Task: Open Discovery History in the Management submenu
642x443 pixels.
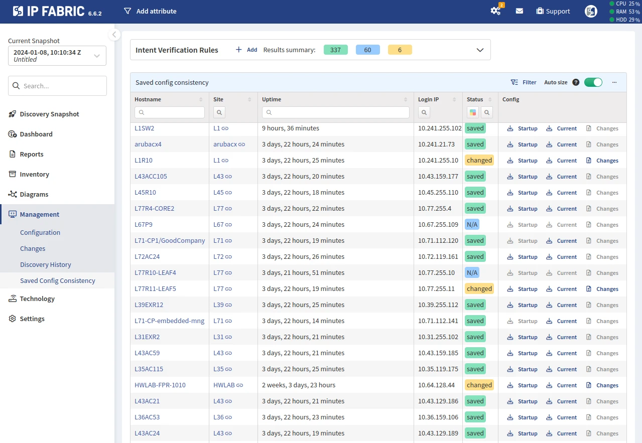Action: [x=45, y=264]
